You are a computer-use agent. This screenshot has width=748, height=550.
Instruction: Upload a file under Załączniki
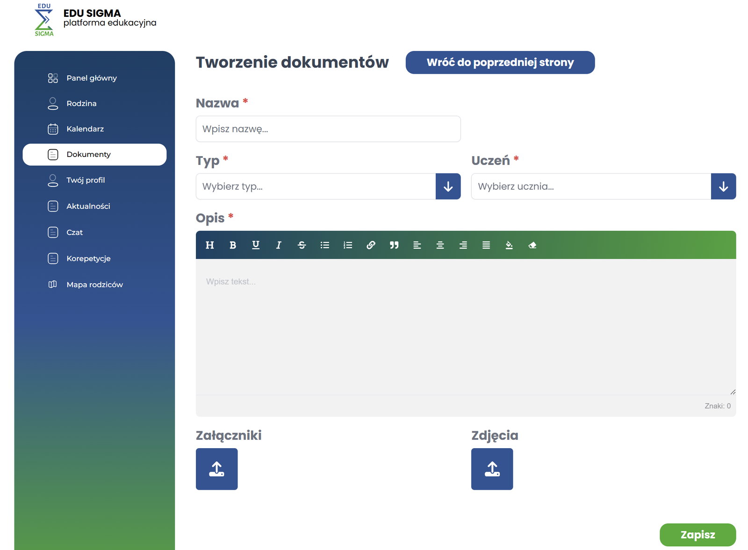217,469
